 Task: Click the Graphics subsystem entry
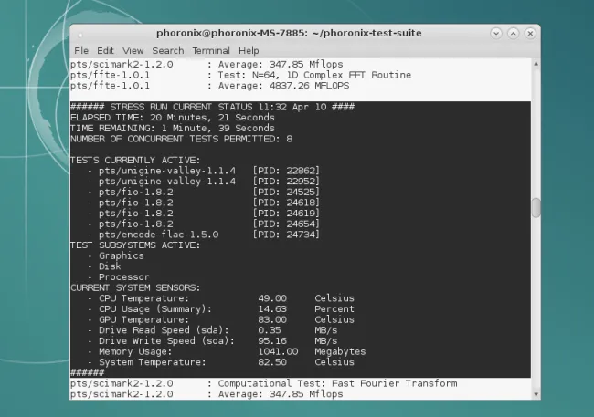click(x=116, y=255)
